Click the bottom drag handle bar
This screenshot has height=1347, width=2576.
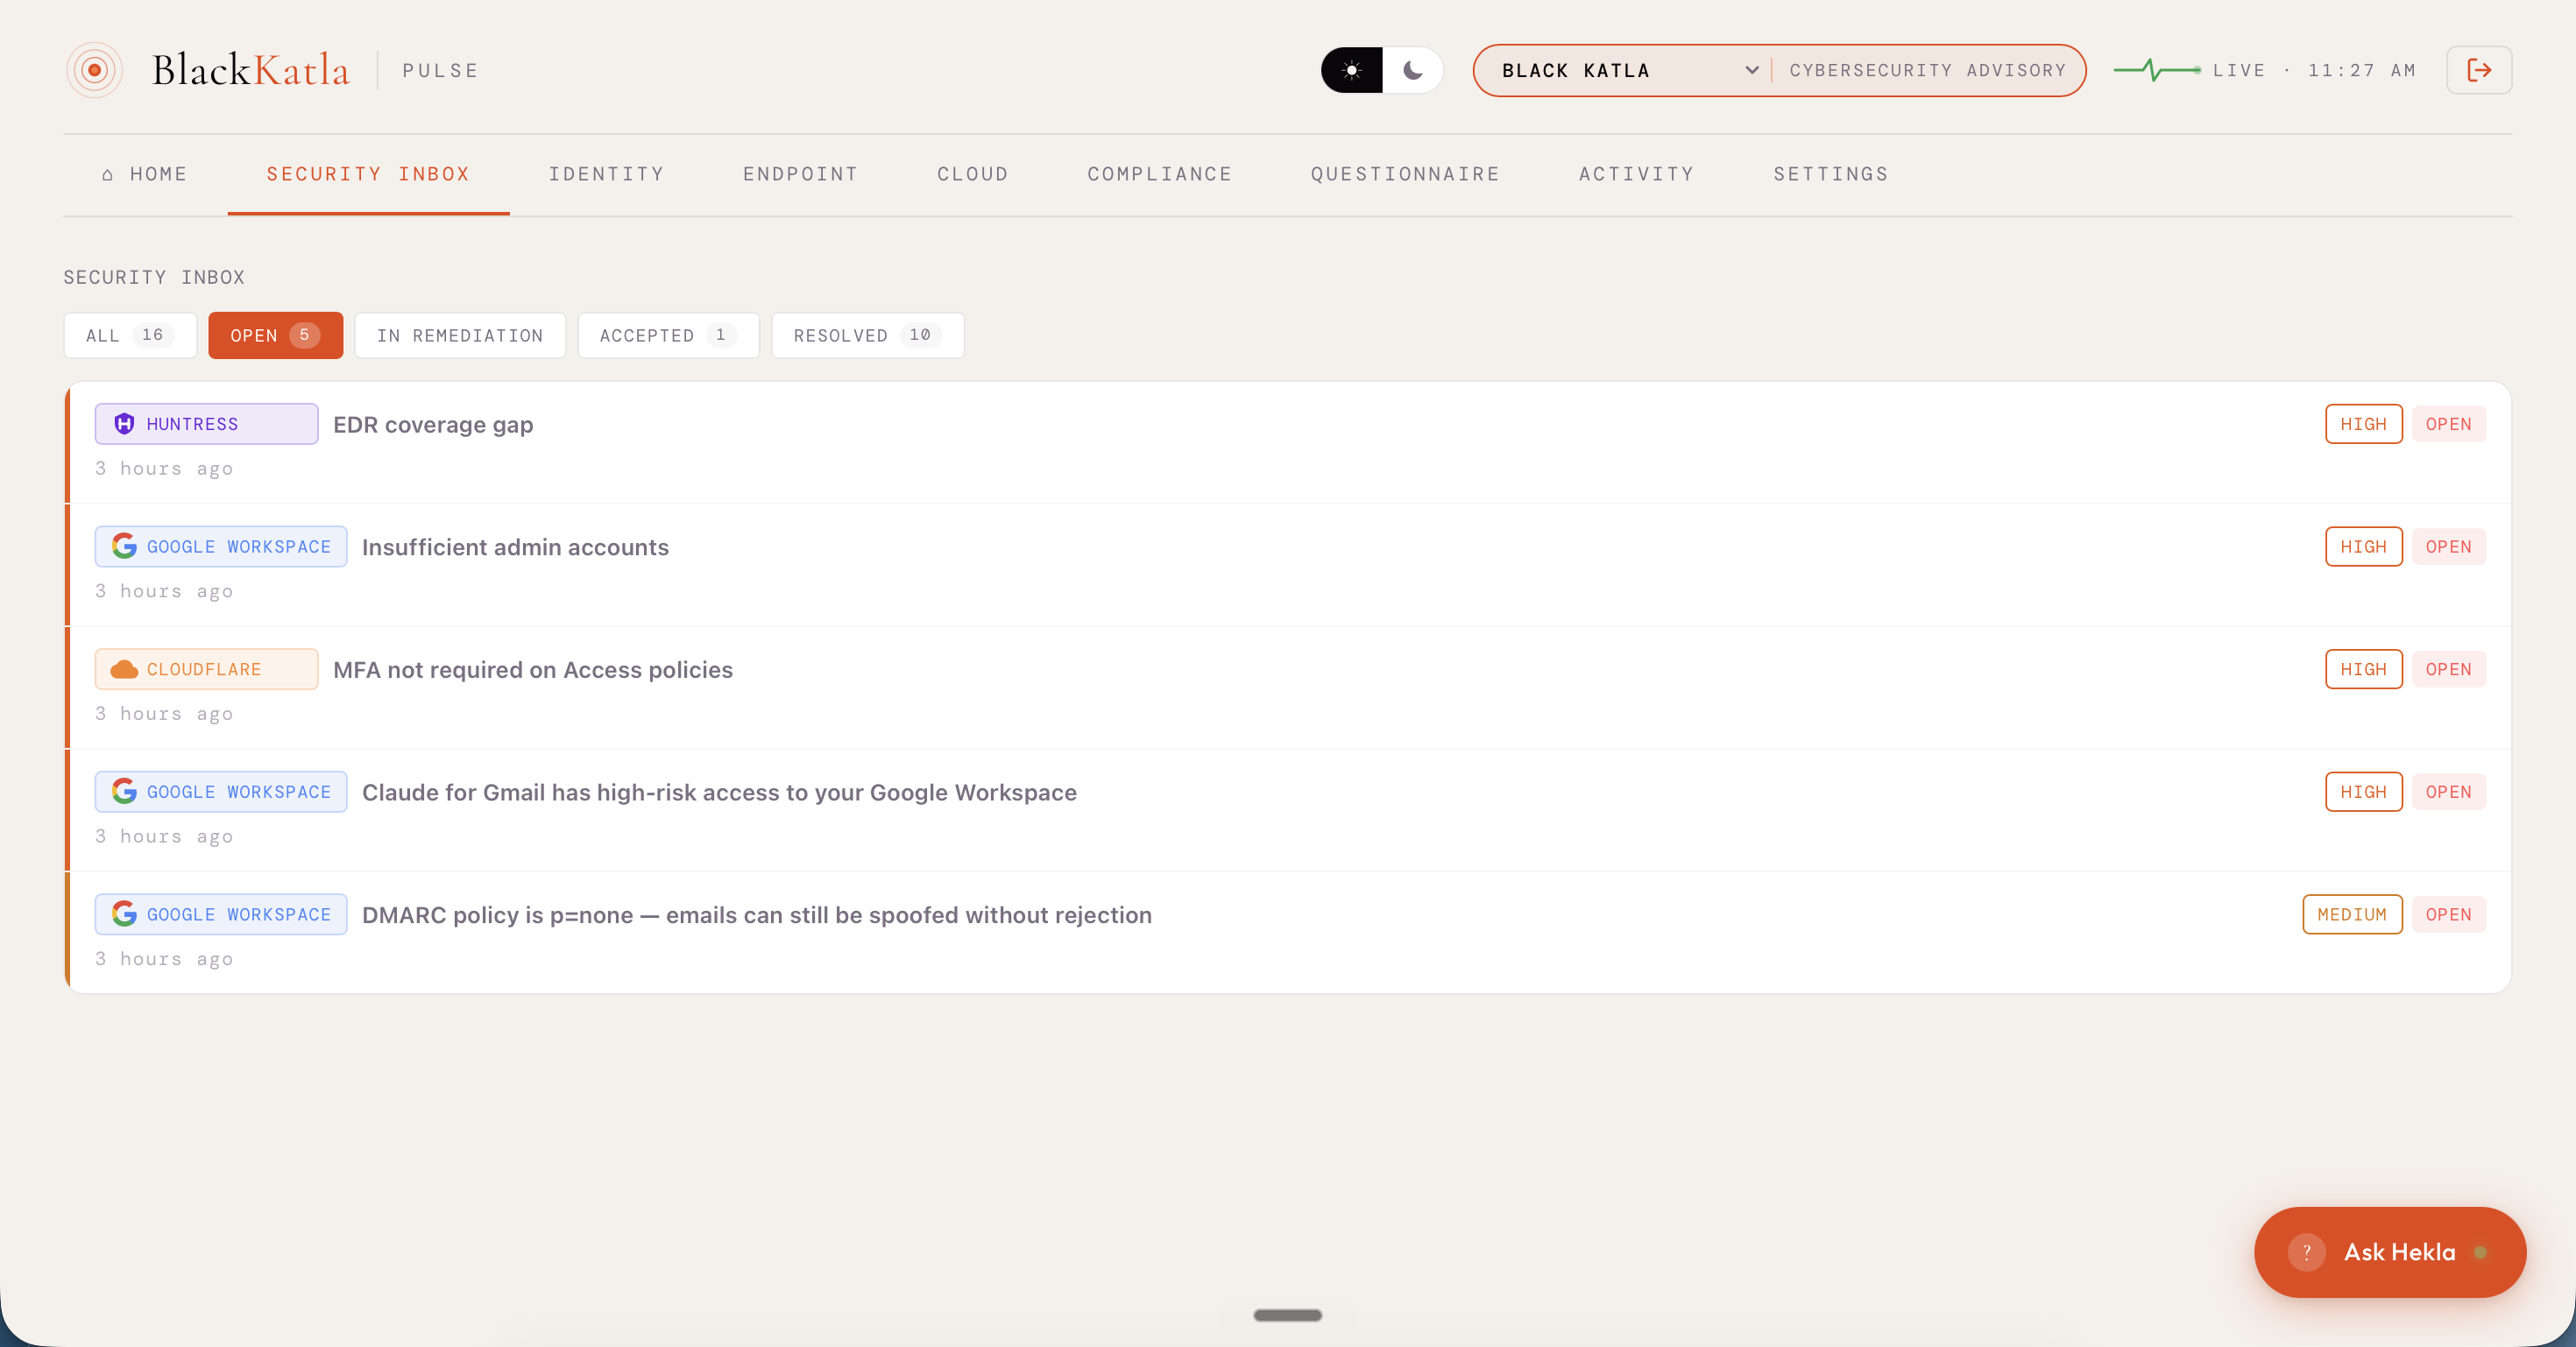pyautogui.click(x=1288, y=1315)
